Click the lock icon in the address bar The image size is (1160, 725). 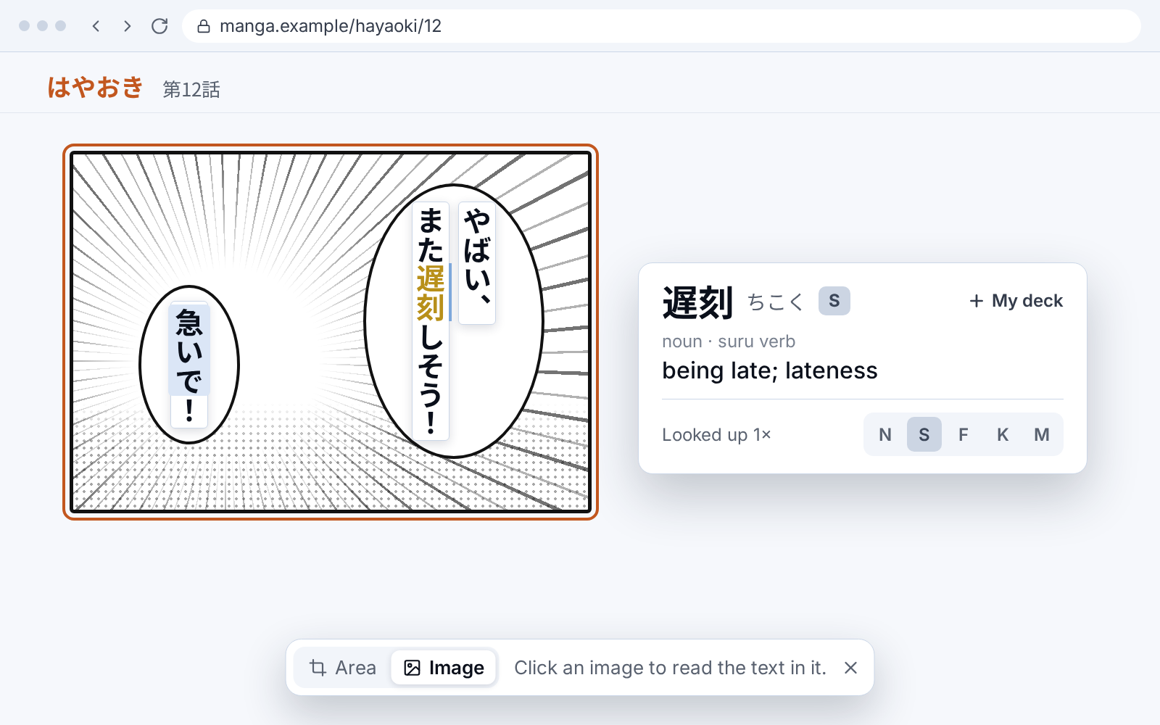pos(204,27)
